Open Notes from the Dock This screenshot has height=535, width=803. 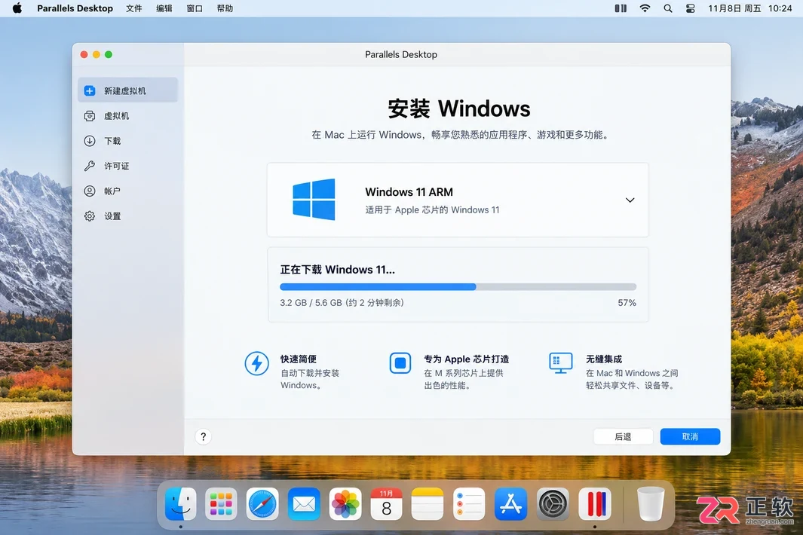pos(428,504)
